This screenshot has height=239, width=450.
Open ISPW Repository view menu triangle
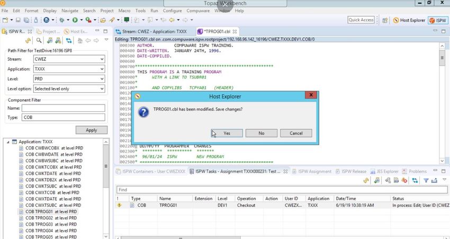[106, 40]
